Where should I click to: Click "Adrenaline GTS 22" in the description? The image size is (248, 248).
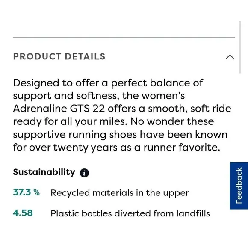click(x=59, y=109)
